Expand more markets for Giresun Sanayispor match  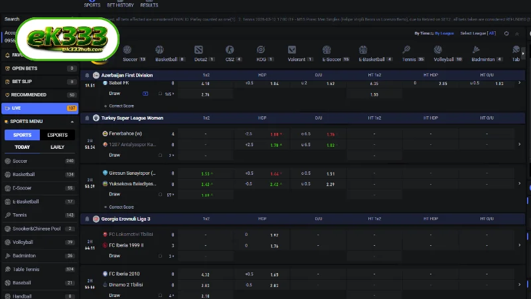(x=520, y=184)
